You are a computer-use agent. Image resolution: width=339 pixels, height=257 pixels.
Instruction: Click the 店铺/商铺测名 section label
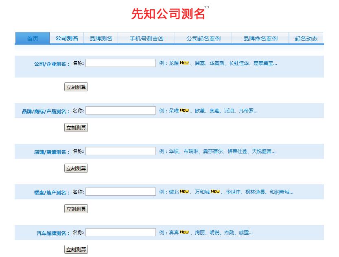pyautogui.click(x=52, y=152)
